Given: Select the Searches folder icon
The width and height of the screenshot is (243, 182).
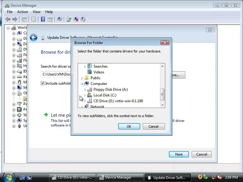Looking at the screenshot, I should tap(90, 66).
